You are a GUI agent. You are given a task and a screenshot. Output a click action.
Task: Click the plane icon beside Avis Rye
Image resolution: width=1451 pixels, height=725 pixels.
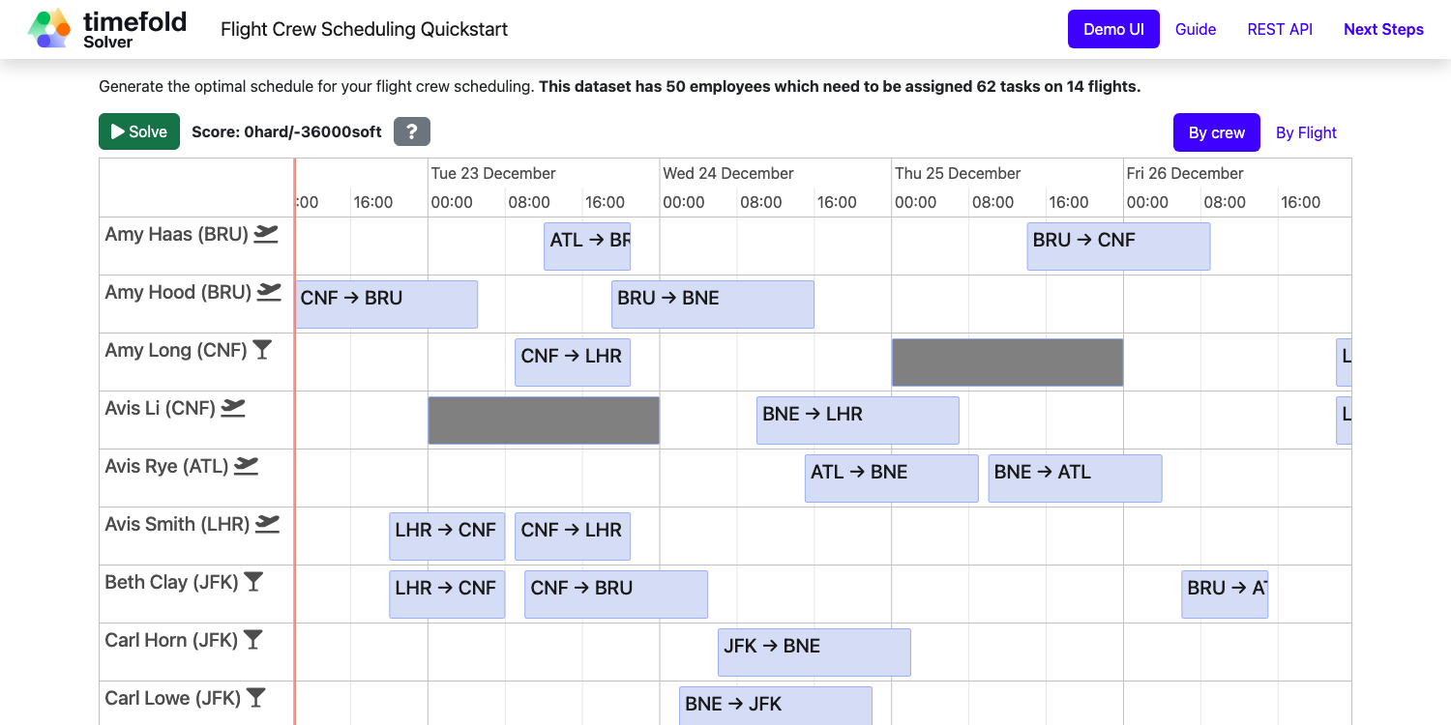(247, 466)
